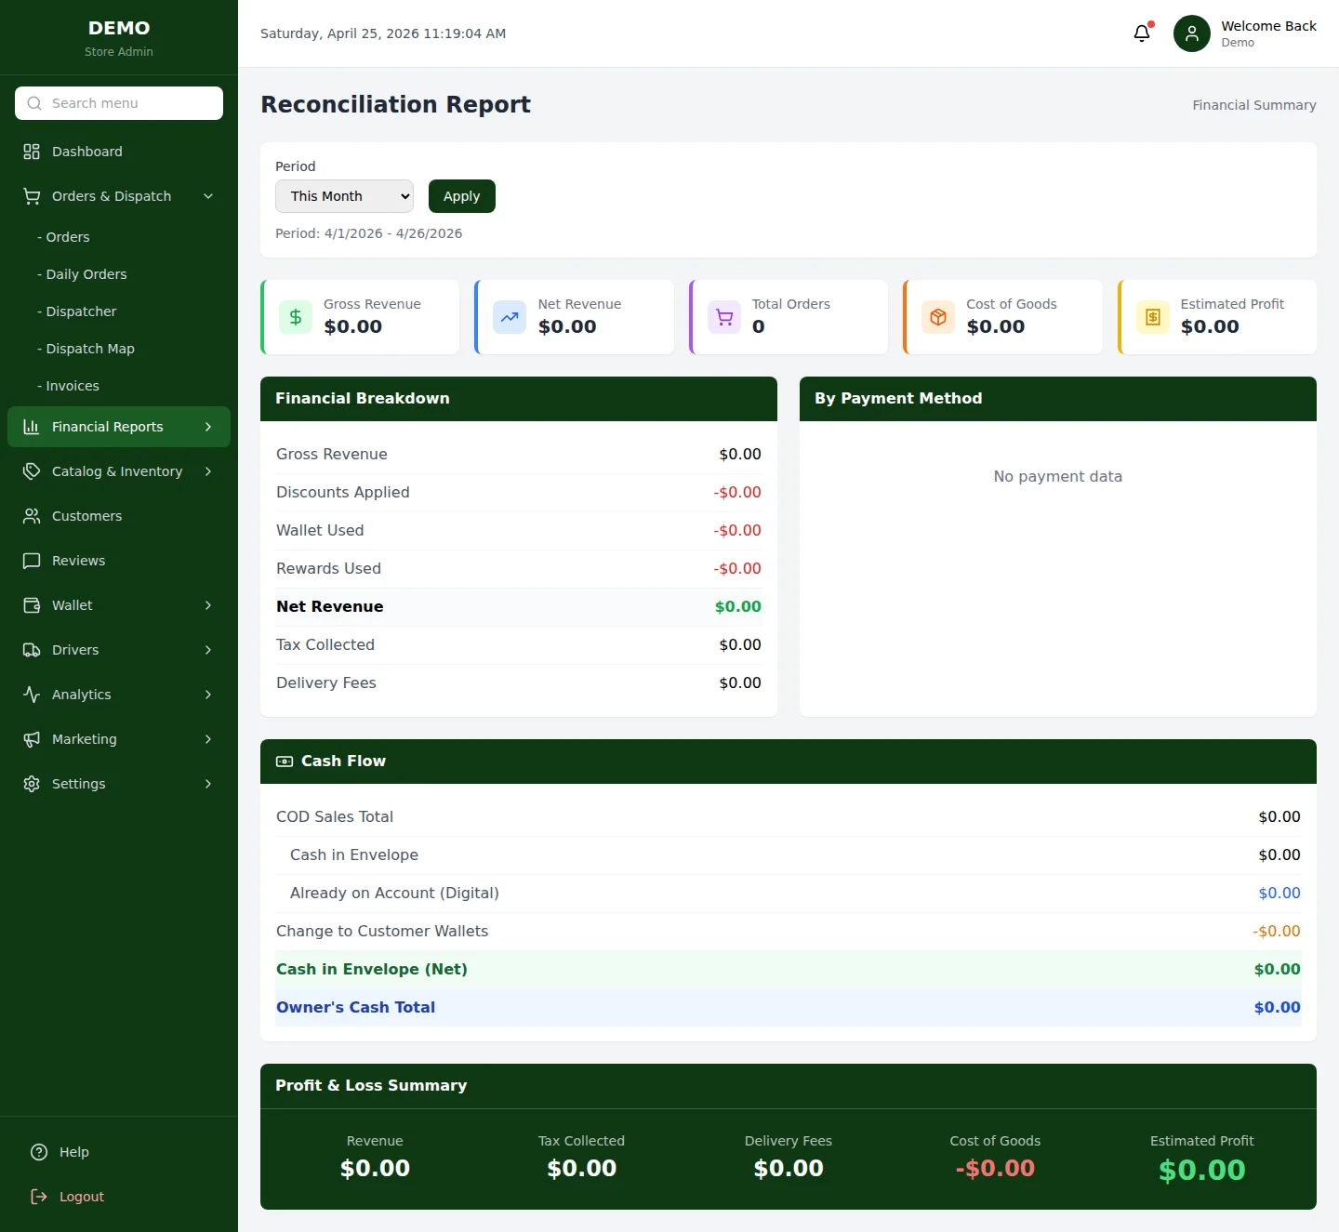1339x1232 pixels.
Task: Go to Dispatch Map page
Action: [x=89, y=349]
